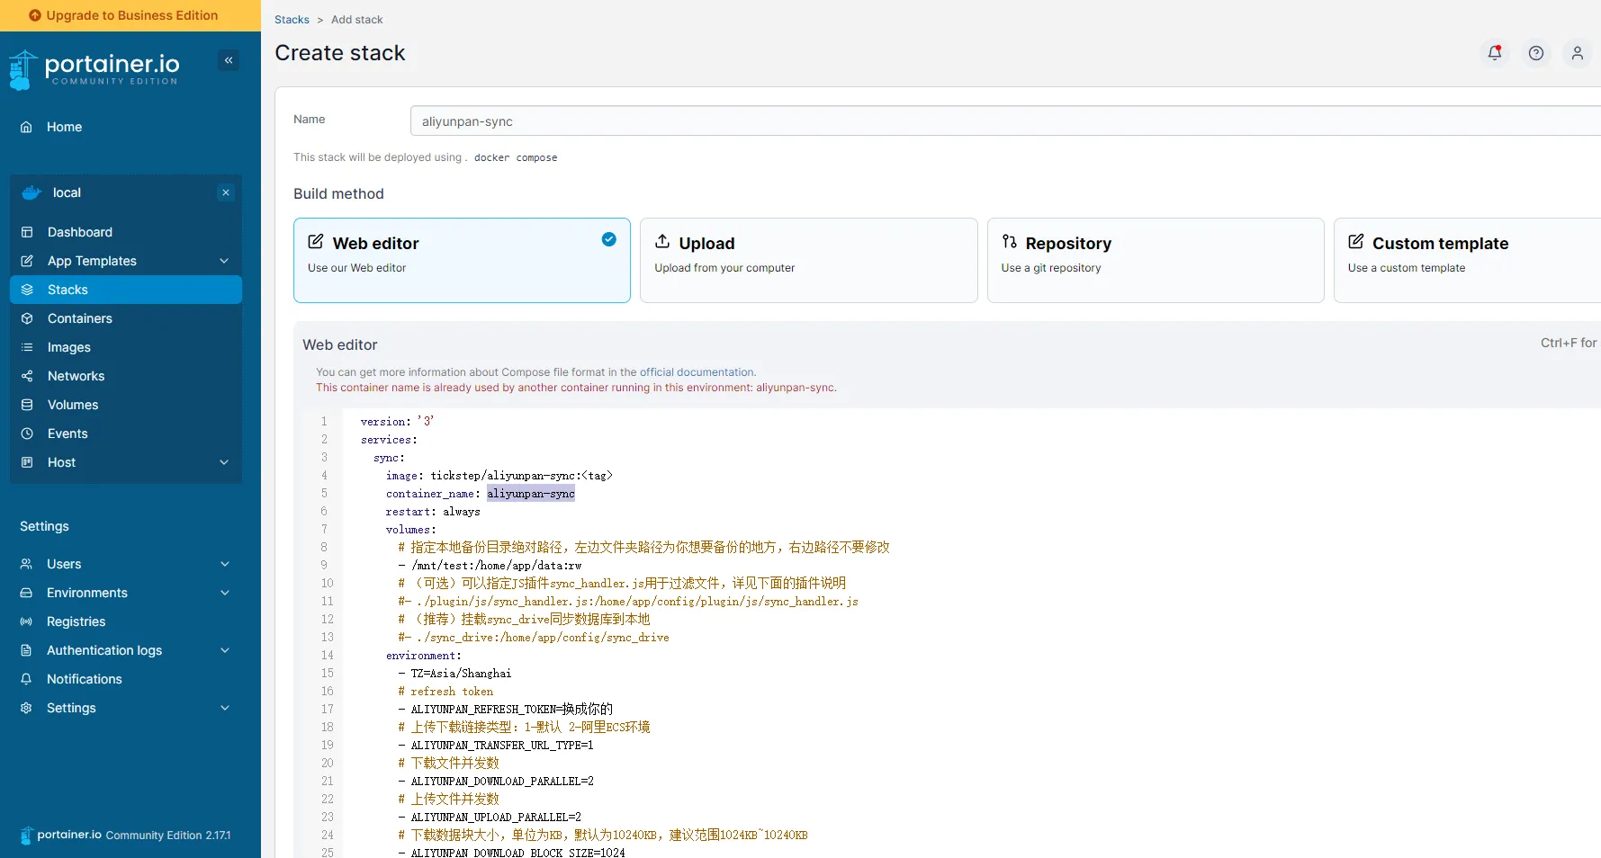Click the Upload arrow icon in the build methods
The height and width of the screenshot is (858, 1601).
click(x=662, y=241)
